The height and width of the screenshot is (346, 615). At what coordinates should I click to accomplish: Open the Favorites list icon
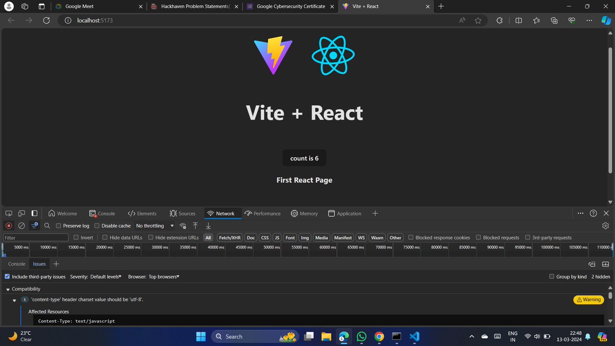tap(537, 21)
